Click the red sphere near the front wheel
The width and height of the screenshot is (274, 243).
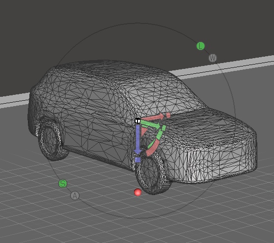[137, 192]
